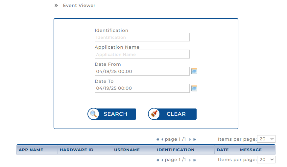Click the Search button
The width and height of the screenshot is (287, 167).
point(112,114)
